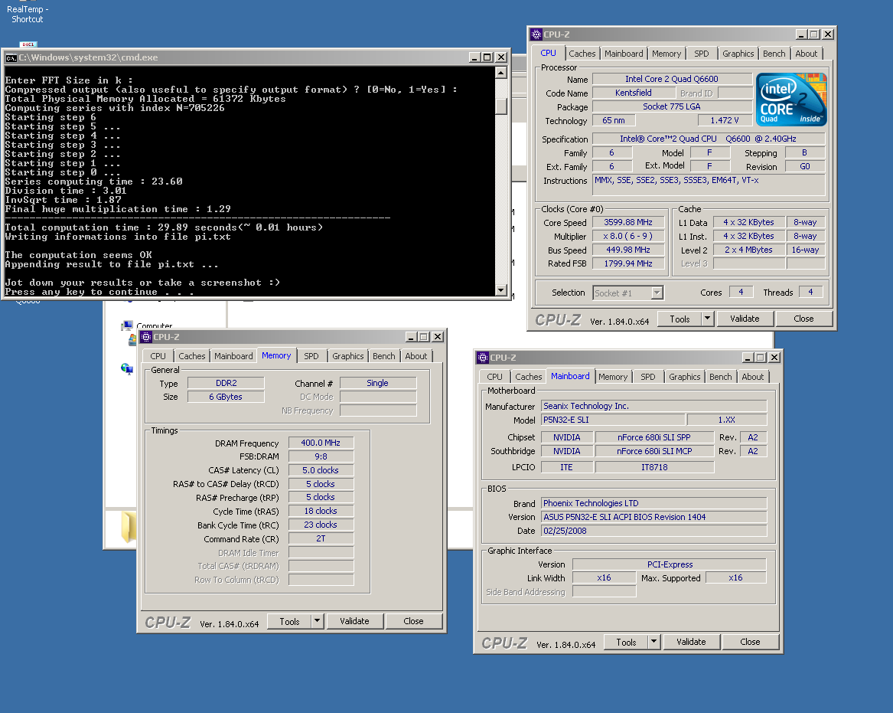Click Close button in the Memory window
Screen dimensions: 893x713
pos(413,621)
